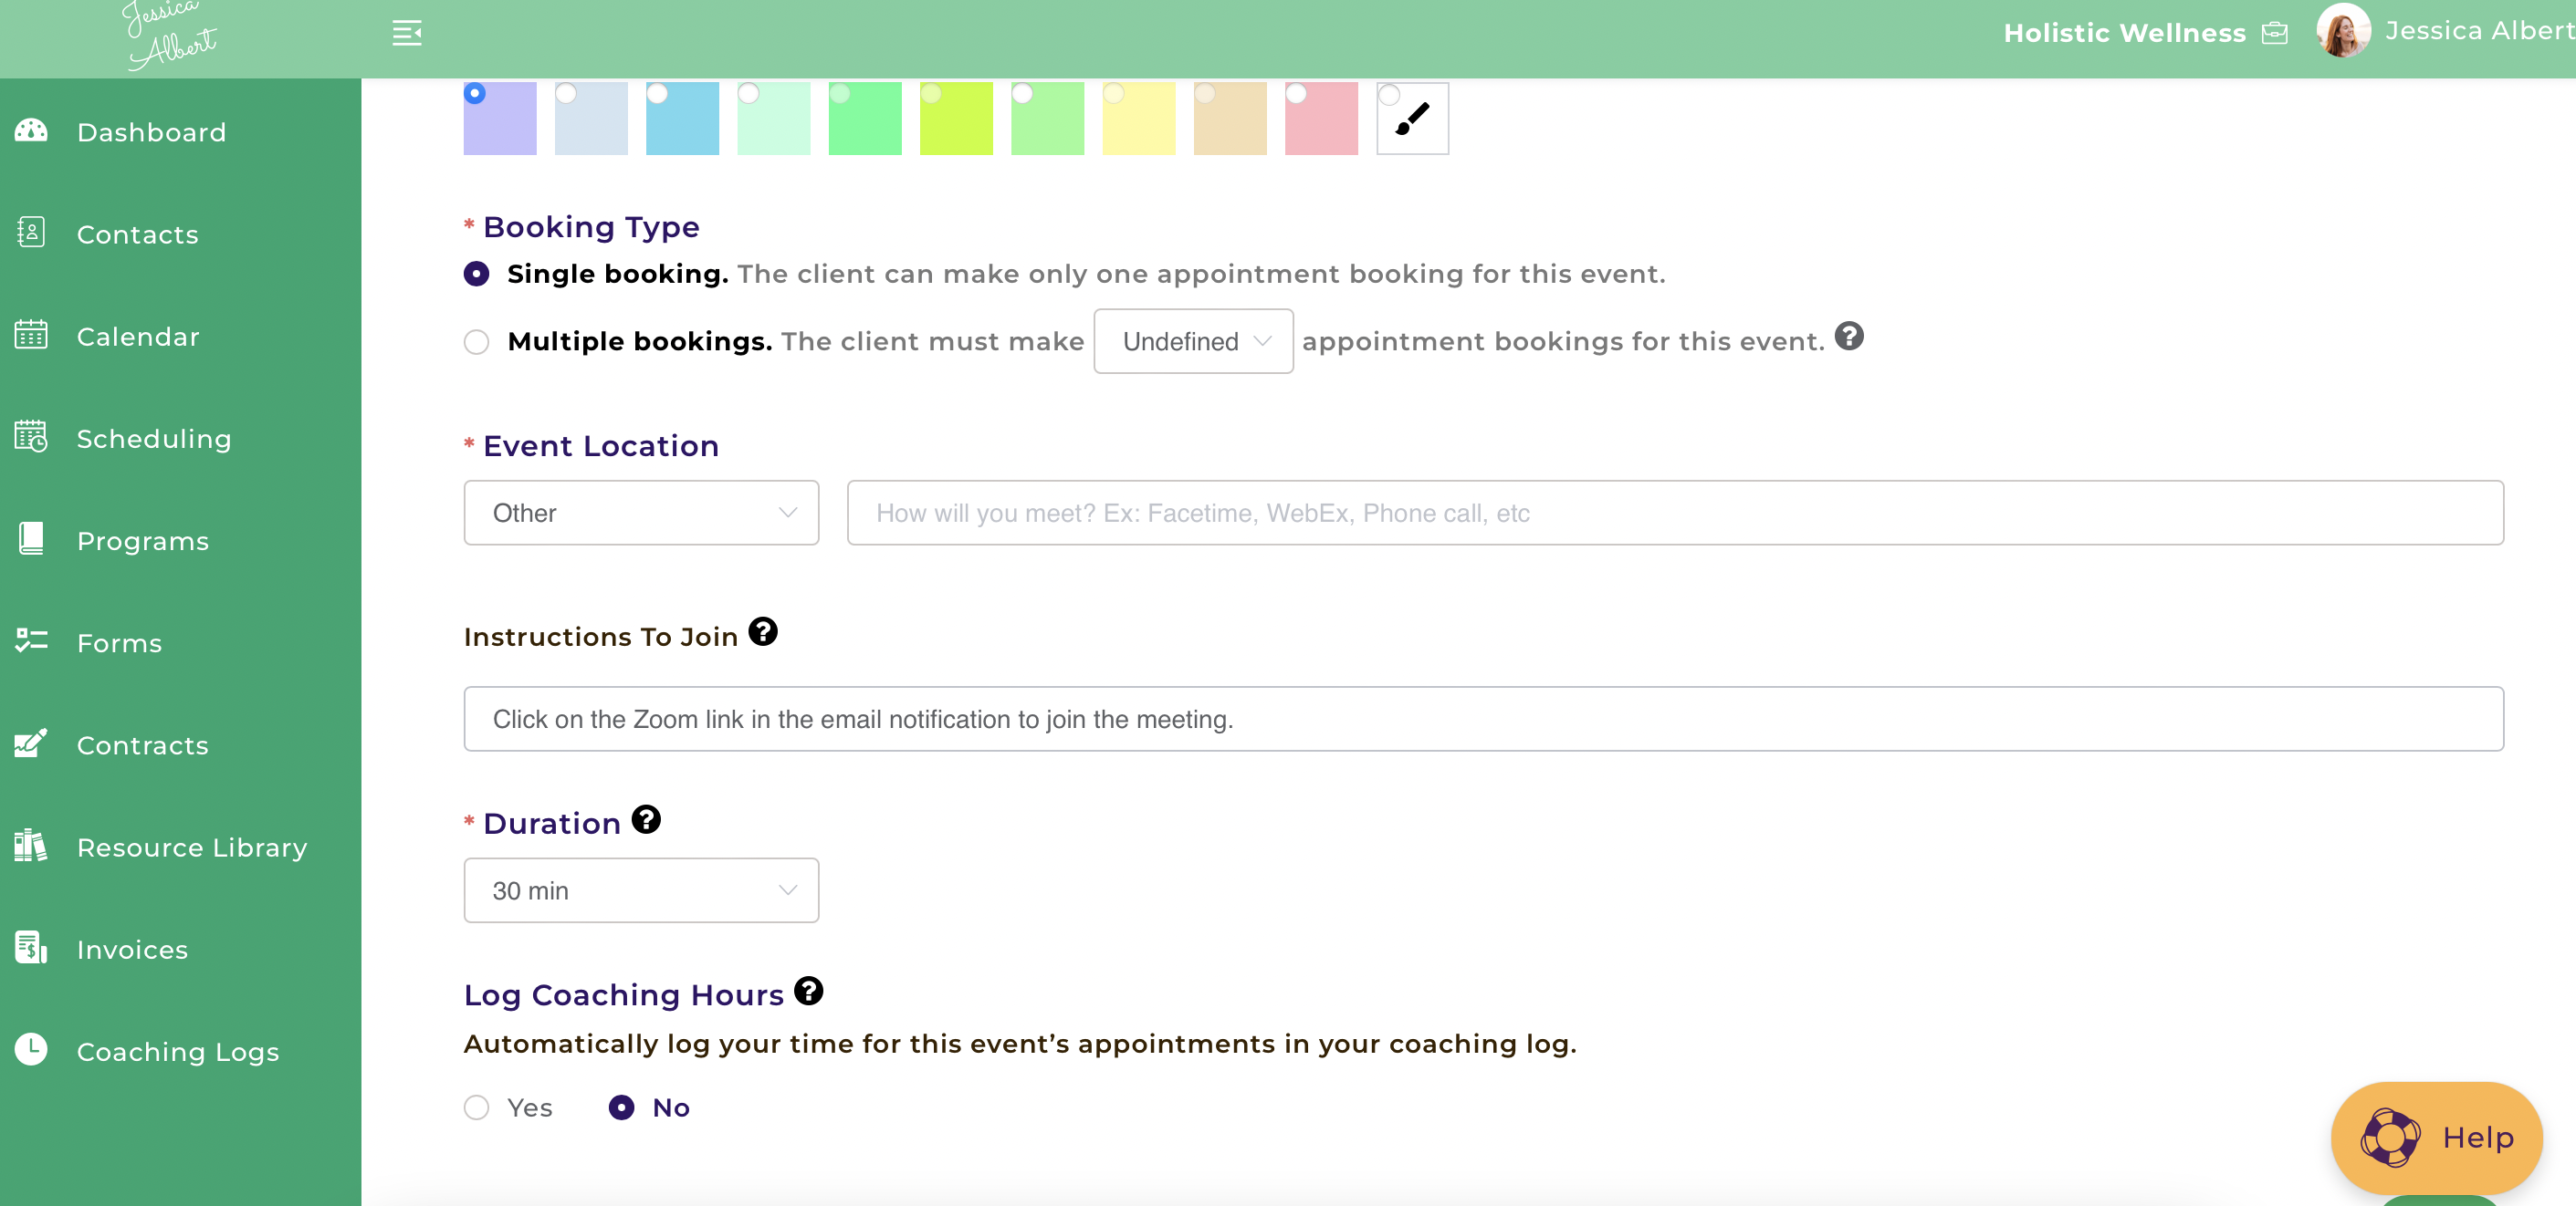Go to Invoices in the sidebar

pos(132,950)
